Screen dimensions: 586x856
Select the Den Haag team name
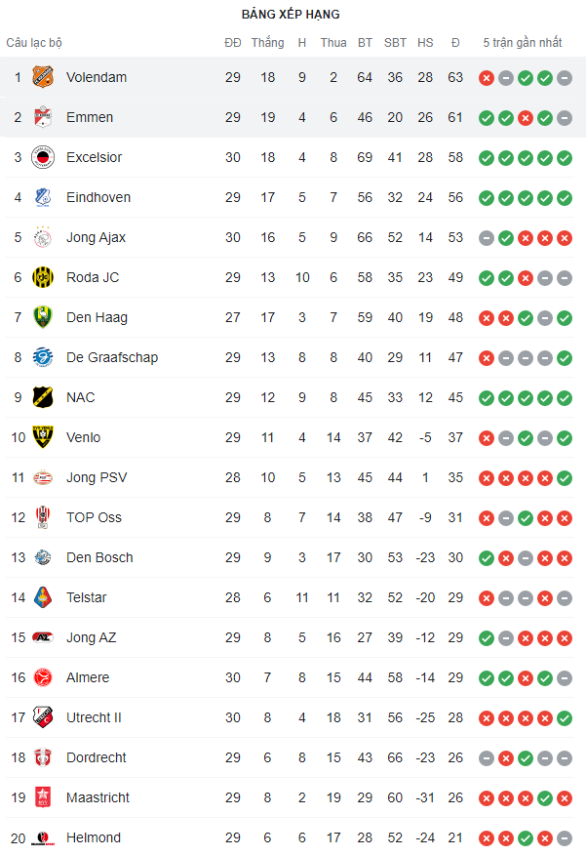pyautogui.click(x=97, y=317)
